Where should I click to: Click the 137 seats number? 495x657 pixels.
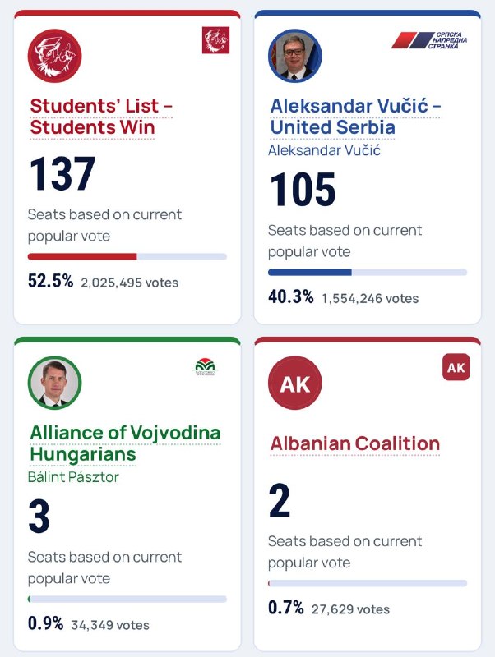[x=62, y=174]
